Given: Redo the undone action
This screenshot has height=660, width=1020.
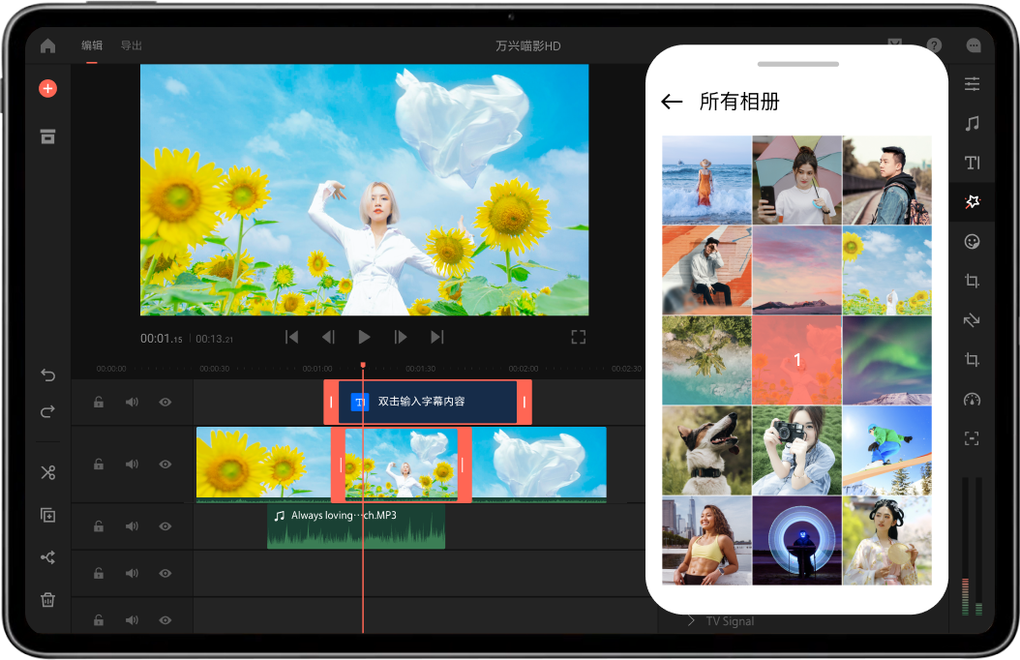Looking at the screenshot, I should click(x=46, y=411).
